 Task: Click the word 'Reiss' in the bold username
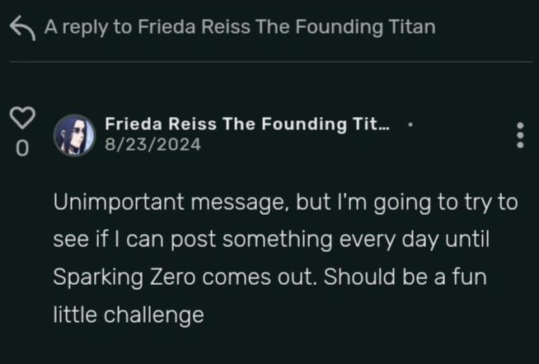(x=186, y=124)
